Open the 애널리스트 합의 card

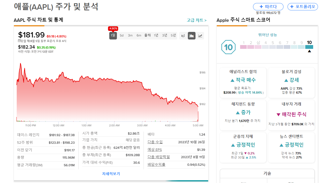(x=243, y=83)
